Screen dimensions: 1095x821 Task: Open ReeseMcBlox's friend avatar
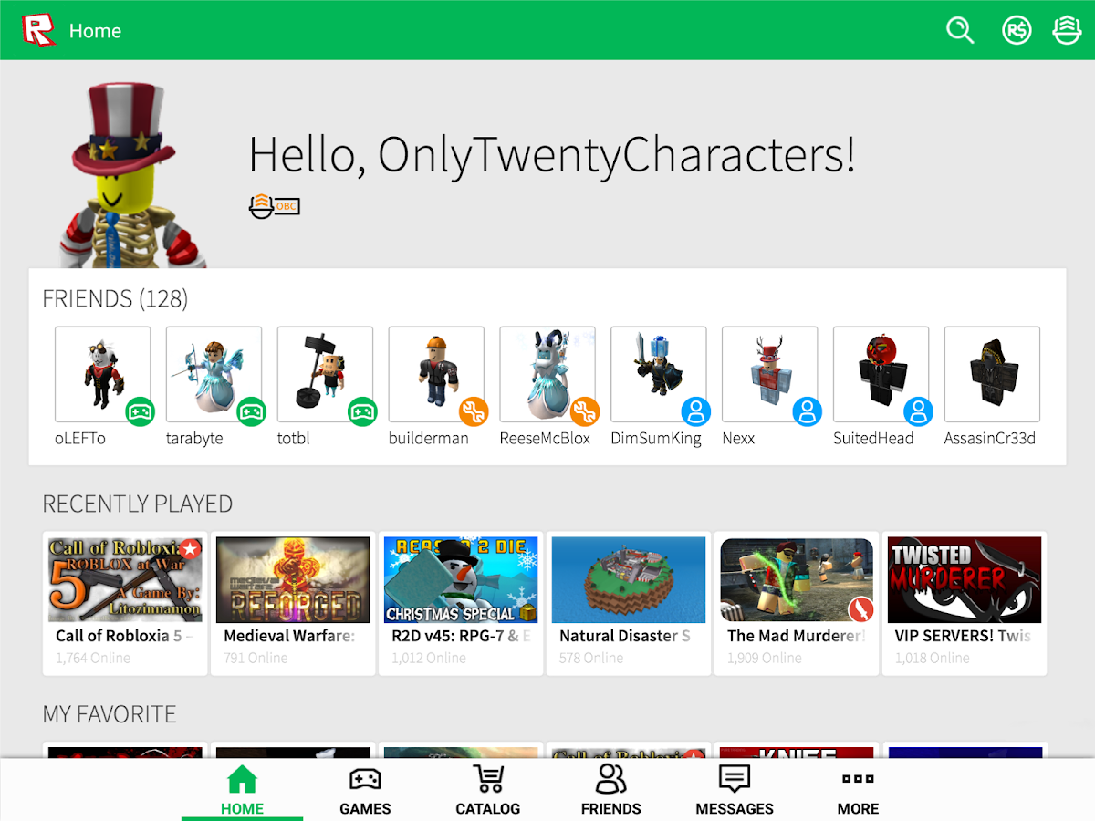click(x=548, y=374)
